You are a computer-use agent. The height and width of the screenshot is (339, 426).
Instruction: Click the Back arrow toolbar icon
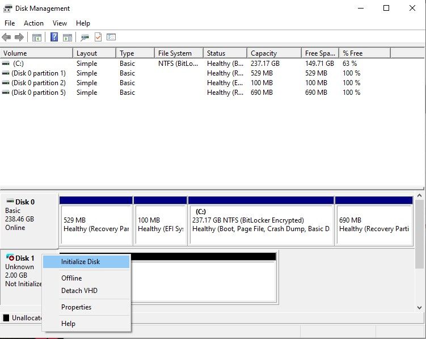click(6, 37)
